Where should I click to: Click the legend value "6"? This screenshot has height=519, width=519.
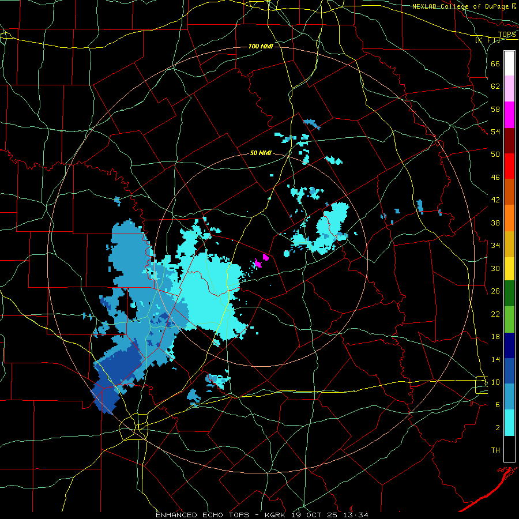click(x=498, y=404)
